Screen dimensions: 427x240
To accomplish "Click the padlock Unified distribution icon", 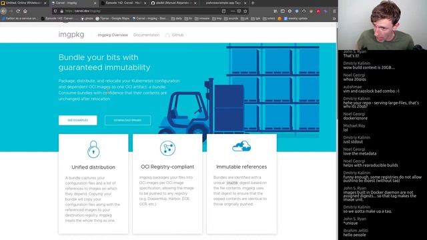I will pyautogui.click(x=93, y=149).
